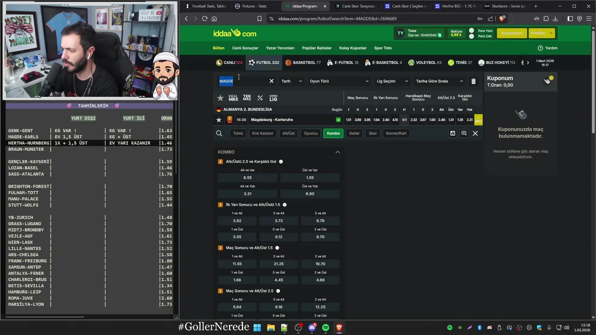Info icon next to İlk Yarı Sonucu ve Alt/Üstü 1.5
Viewport: 596px width, 335px height.
tap(284, 205)
